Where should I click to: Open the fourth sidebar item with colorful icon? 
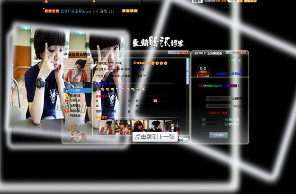pyautogui.click(x=73, y=106)
